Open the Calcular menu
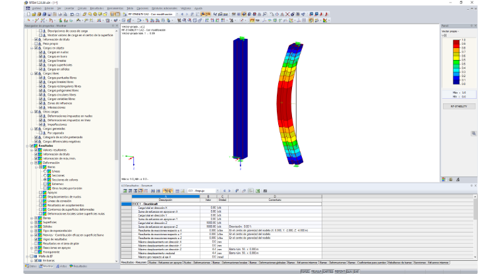501x274 pixels. pos(82,9)
